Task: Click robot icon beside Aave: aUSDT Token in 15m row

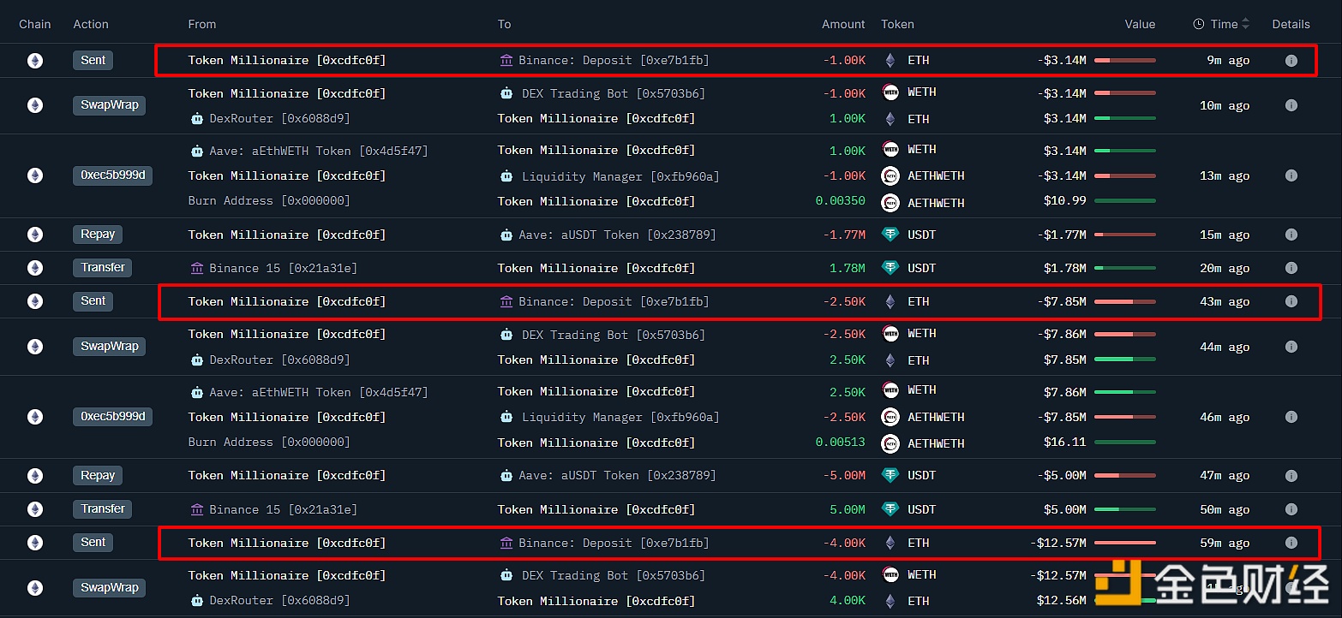Action: tap(506, 235)
